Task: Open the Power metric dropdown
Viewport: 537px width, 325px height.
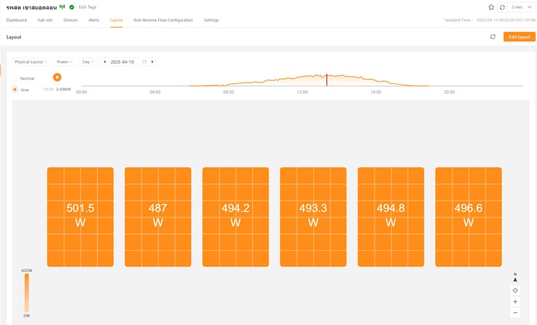Action: (x=64, y=62)
